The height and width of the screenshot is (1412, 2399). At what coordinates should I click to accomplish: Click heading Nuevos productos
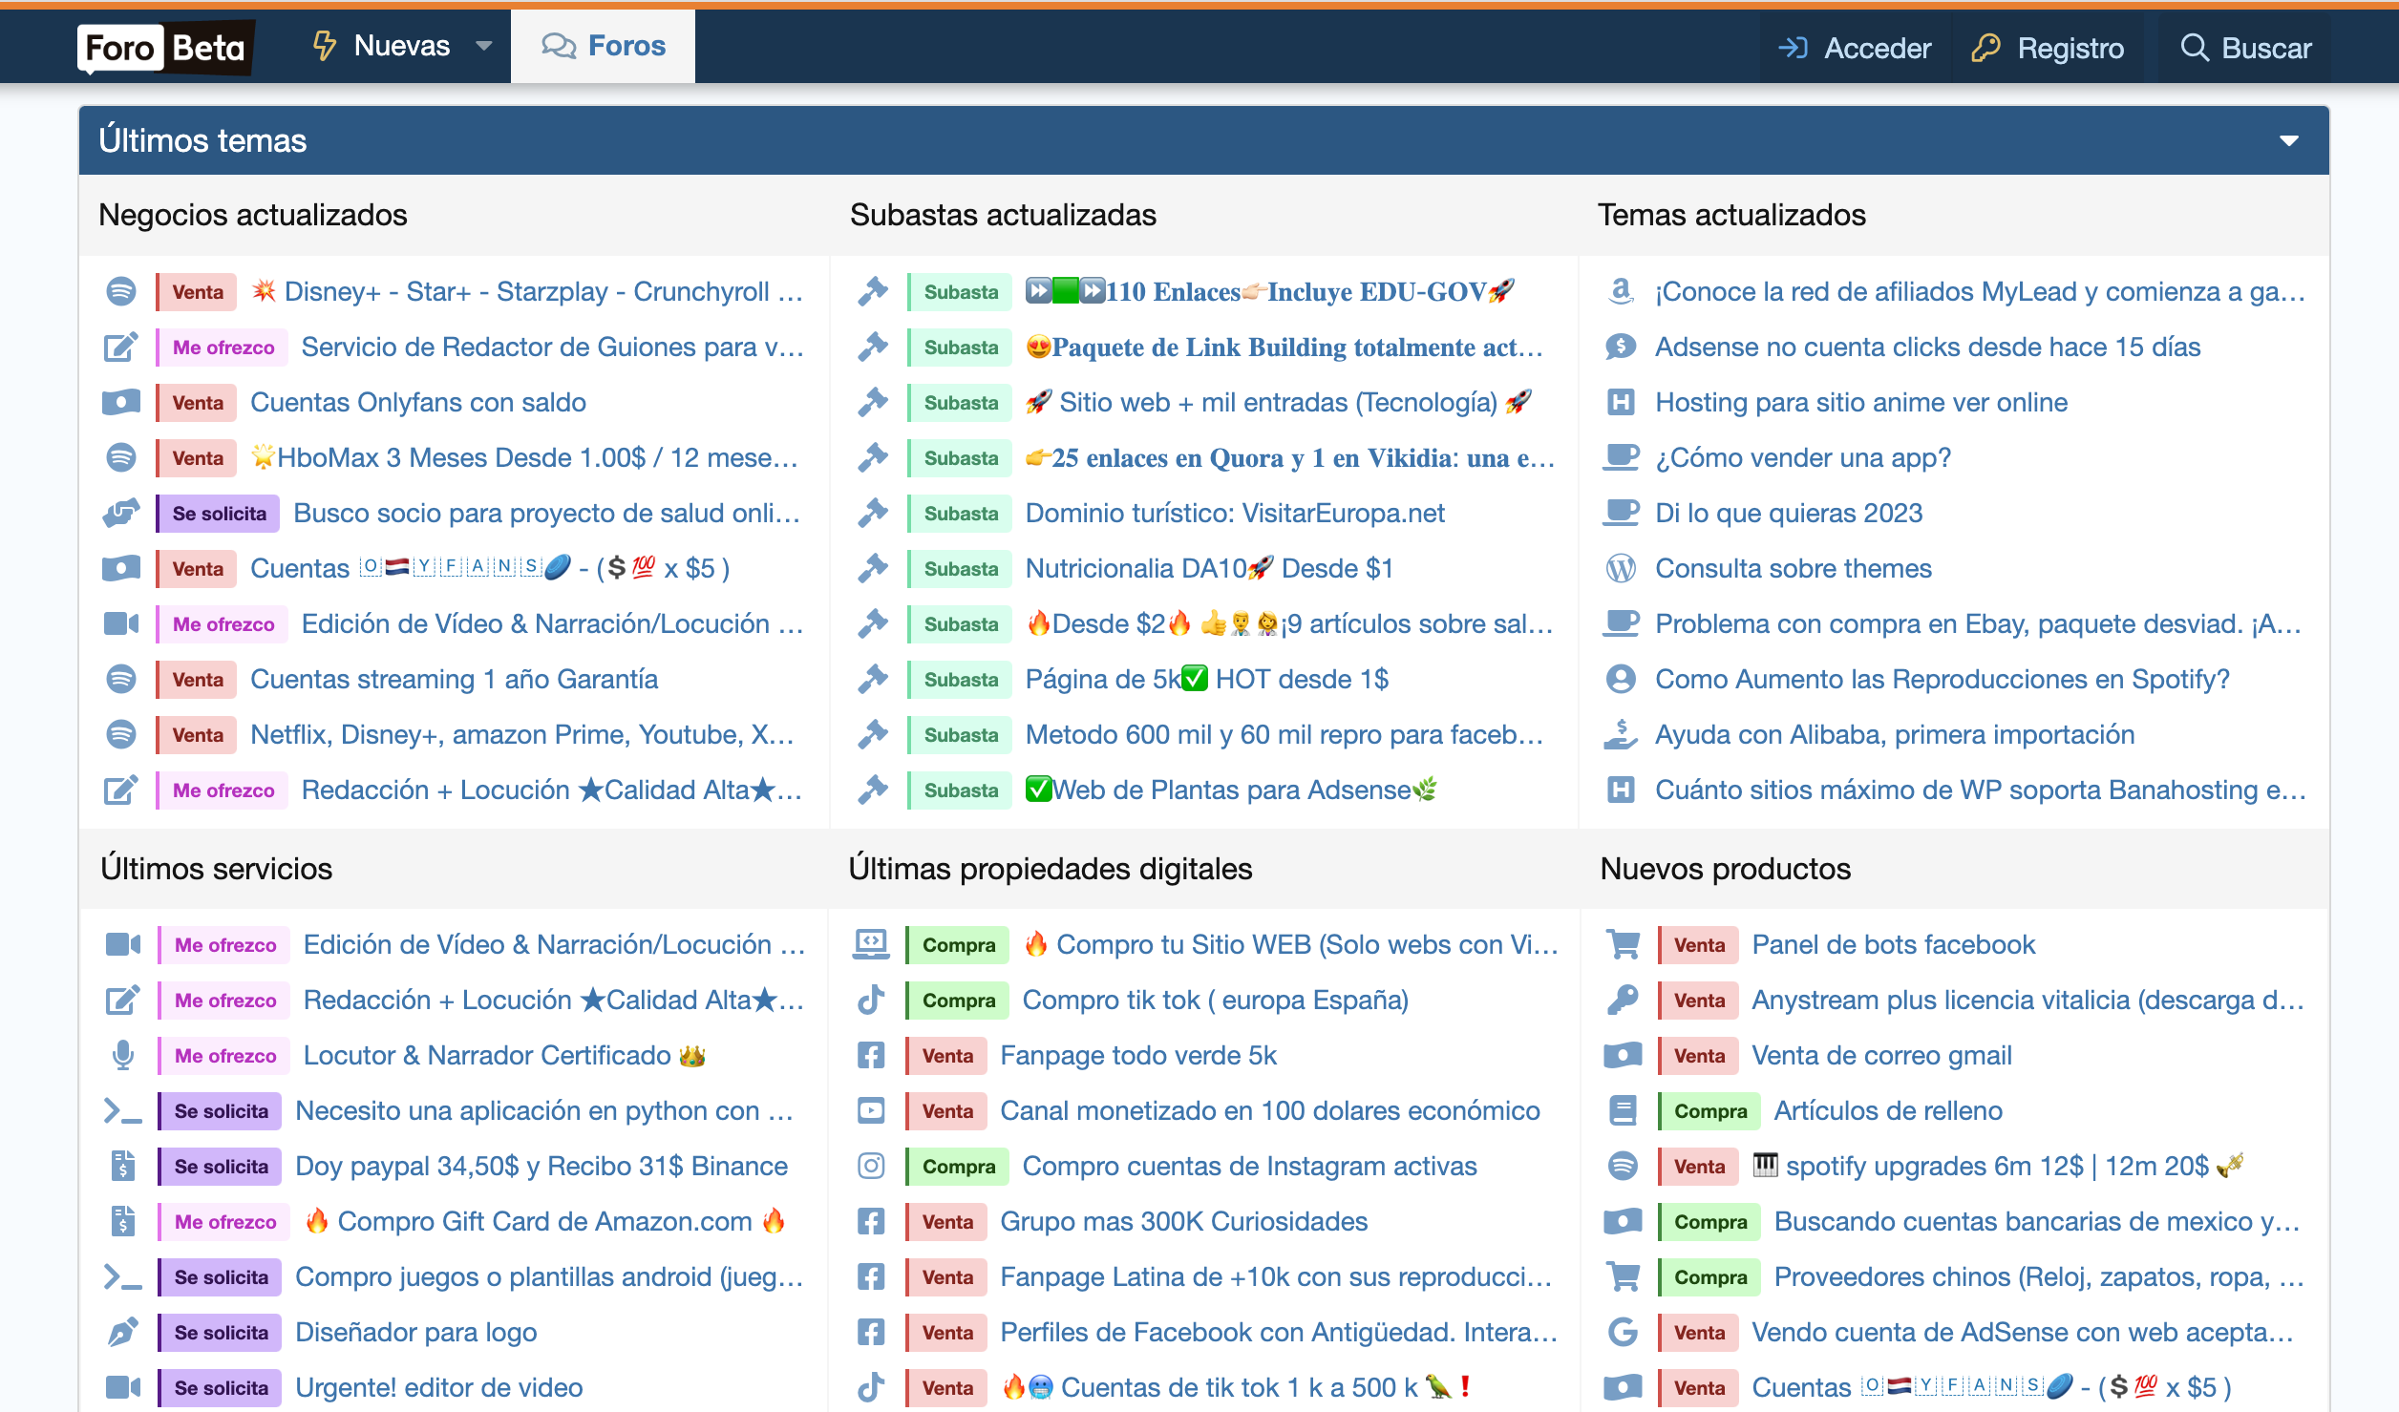tap(1725, 869)
